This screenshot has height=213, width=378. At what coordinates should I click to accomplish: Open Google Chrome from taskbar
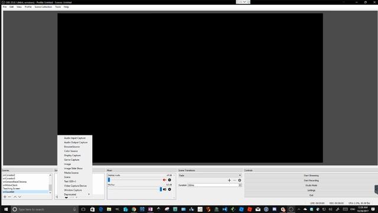click(x=134, y=209)
